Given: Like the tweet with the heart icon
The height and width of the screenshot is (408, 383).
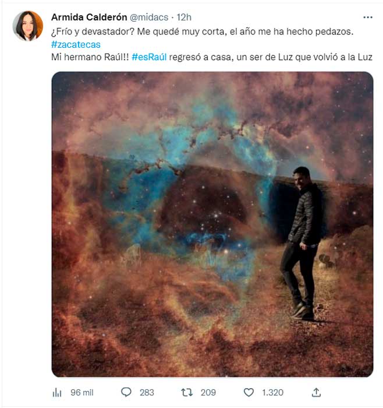Looking at the screenshot, I should [x=249, y=392].
